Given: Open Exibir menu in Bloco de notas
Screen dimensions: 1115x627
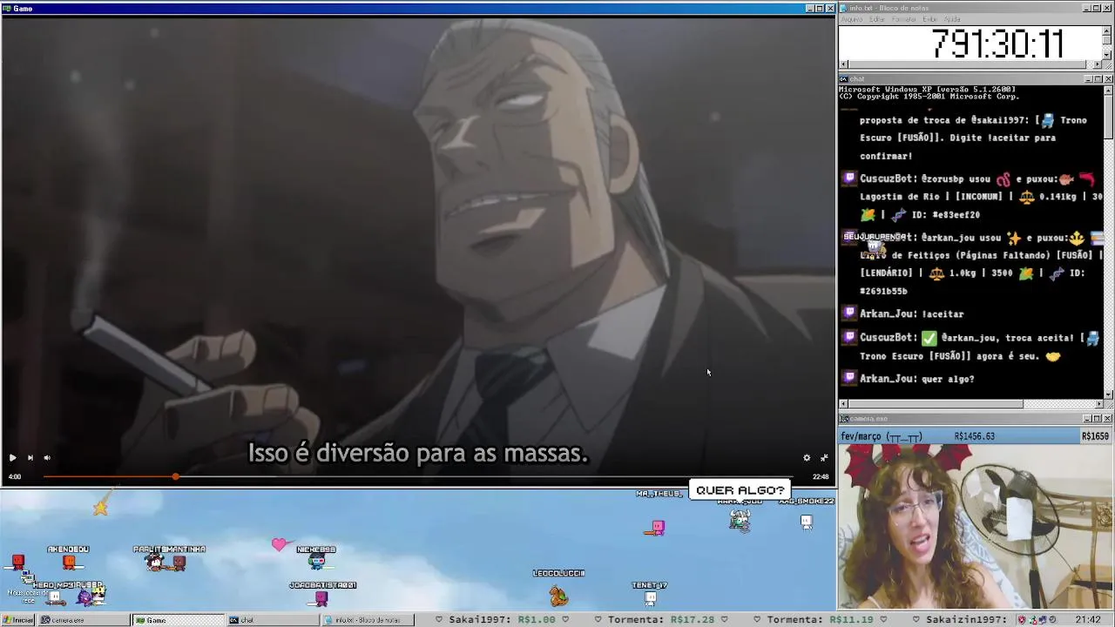Looking at the screenshot, I should (930, 19).
